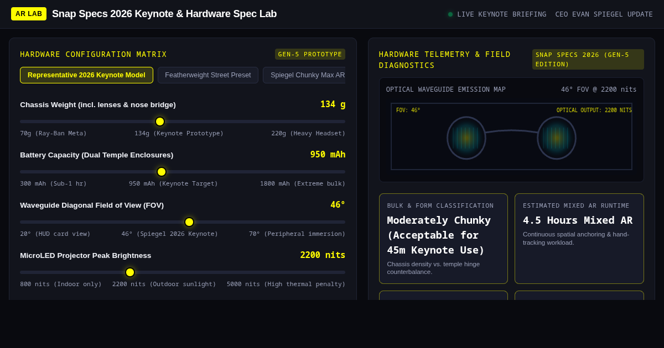This screenshot has width=664, height=348.
Task: Click the Battery Capacity (Dual Temple Enclosures) label
Action: click(x=97, y=155)
